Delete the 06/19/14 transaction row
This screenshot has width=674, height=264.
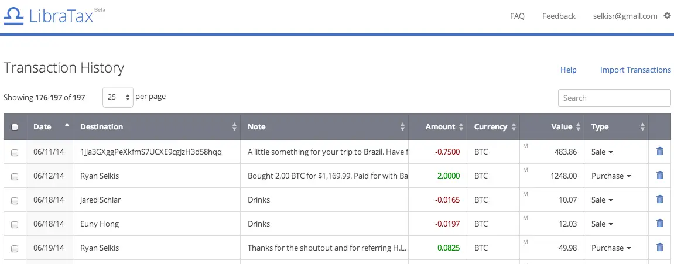pyautogui.click(x=660, y=248)
